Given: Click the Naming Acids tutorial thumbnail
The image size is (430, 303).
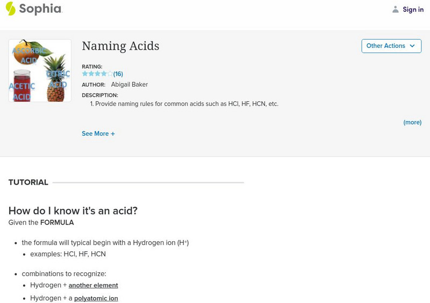Looking at the screenshot, I should click(x=40, y=71).
